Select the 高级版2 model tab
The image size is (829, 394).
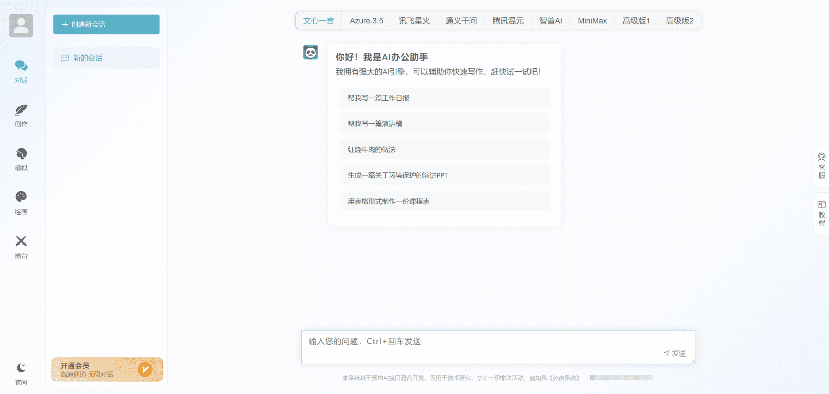679,21
